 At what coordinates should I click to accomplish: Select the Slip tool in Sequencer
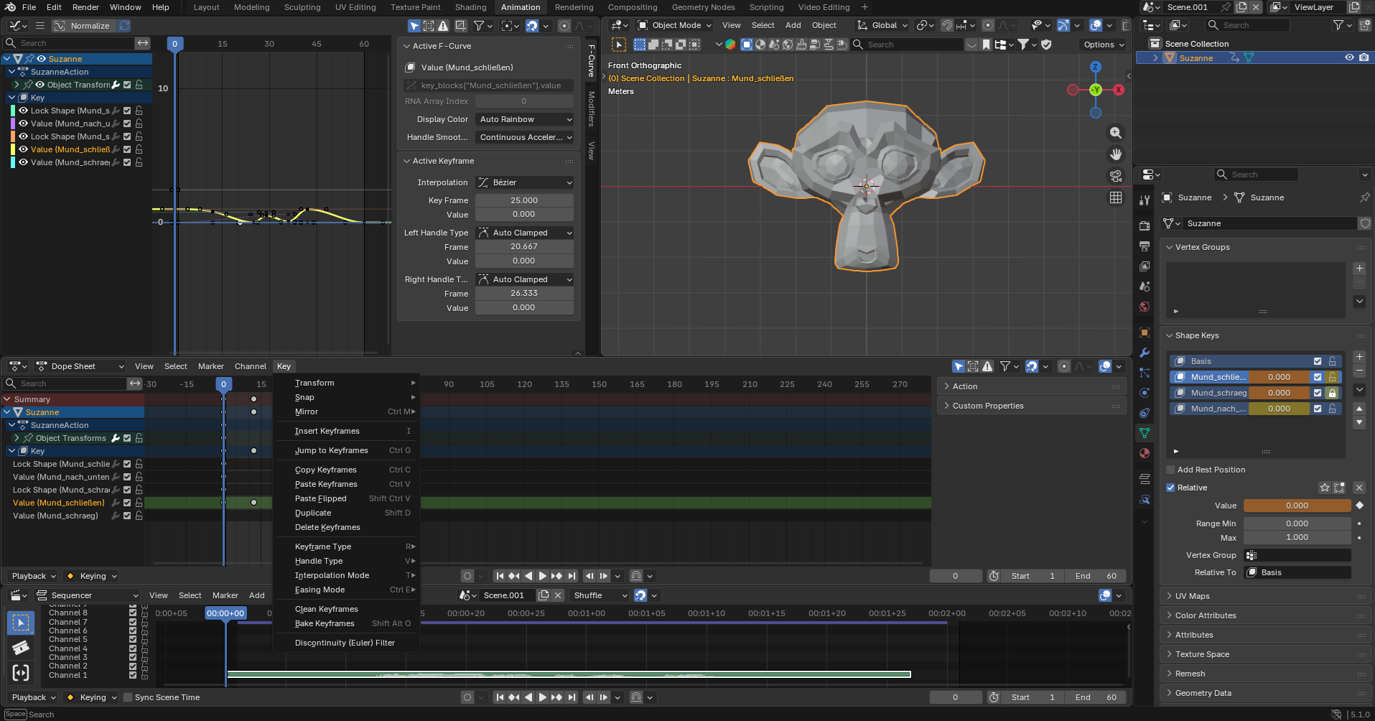21,673
